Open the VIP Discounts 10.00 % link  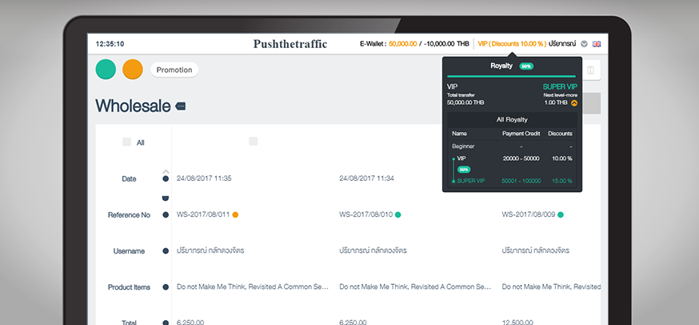(x=510, y=44)
